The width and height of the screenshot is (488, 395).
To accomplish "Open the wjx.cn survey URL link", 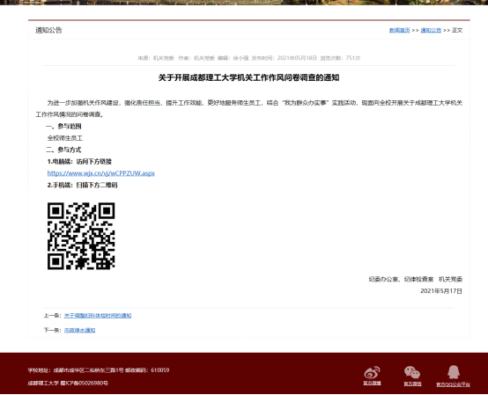I will tap(100, 173).
